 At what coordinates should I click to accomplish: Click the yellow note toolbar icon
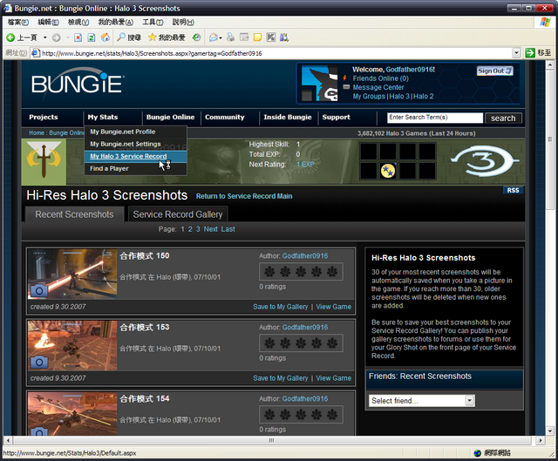(x=257, y=37)
